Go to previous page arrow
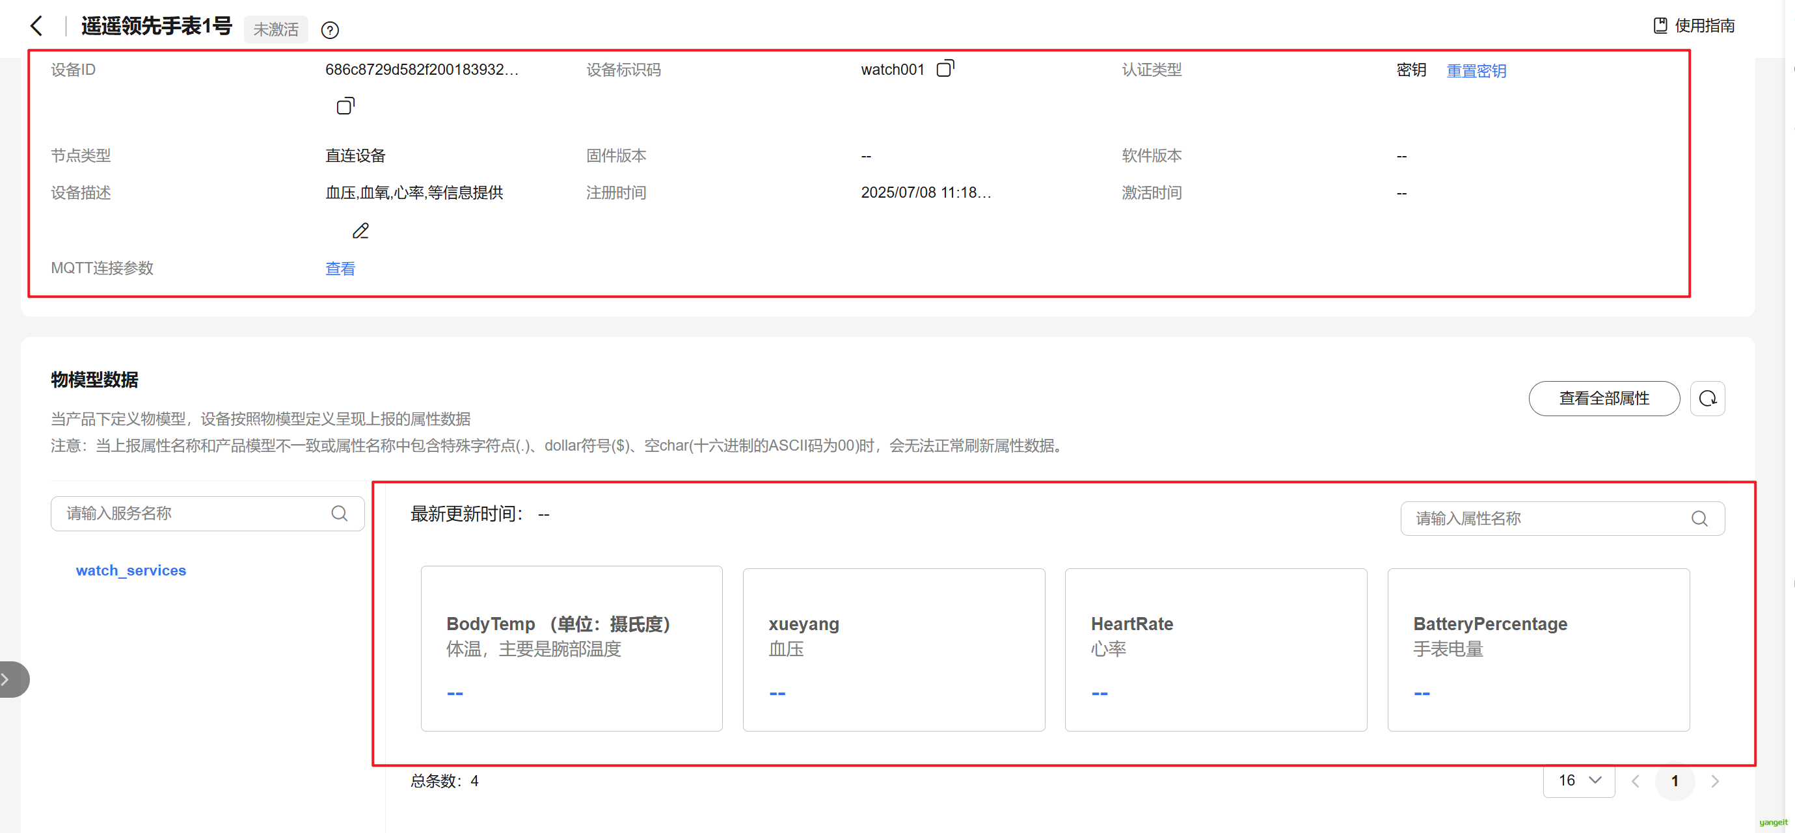Viewport: 1795px width, 833px height. (1636, 781)
